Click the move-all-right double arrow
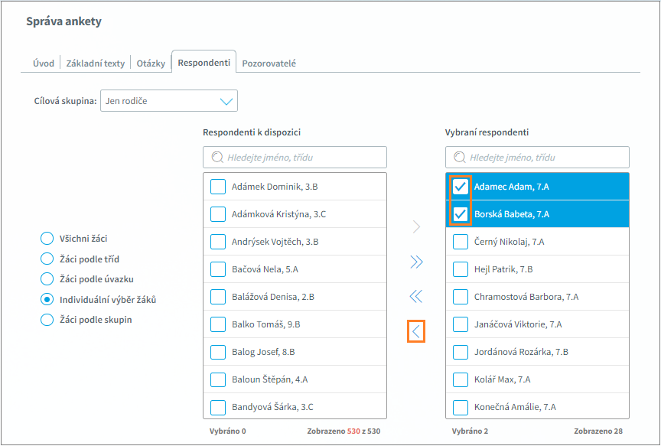 pyautogui.click(x=416, y=262)
